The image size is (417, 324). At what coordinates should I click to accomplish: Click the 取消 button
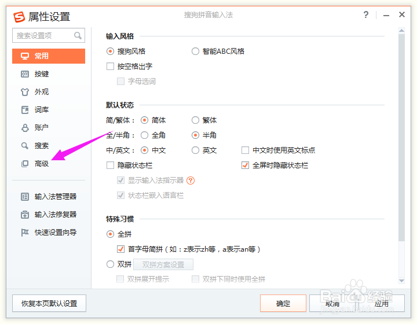click(332, 303)
